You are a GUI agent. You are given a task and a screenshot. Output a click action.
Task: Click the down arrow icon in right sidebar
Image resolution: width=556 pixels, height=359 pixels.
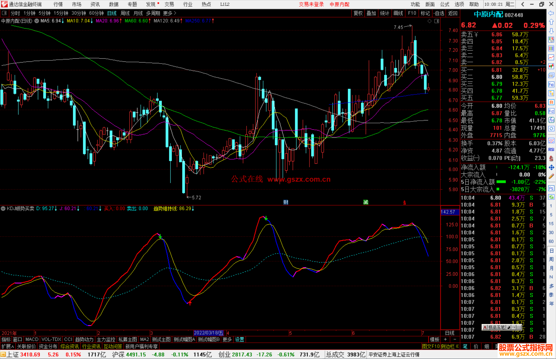(551, 31)
